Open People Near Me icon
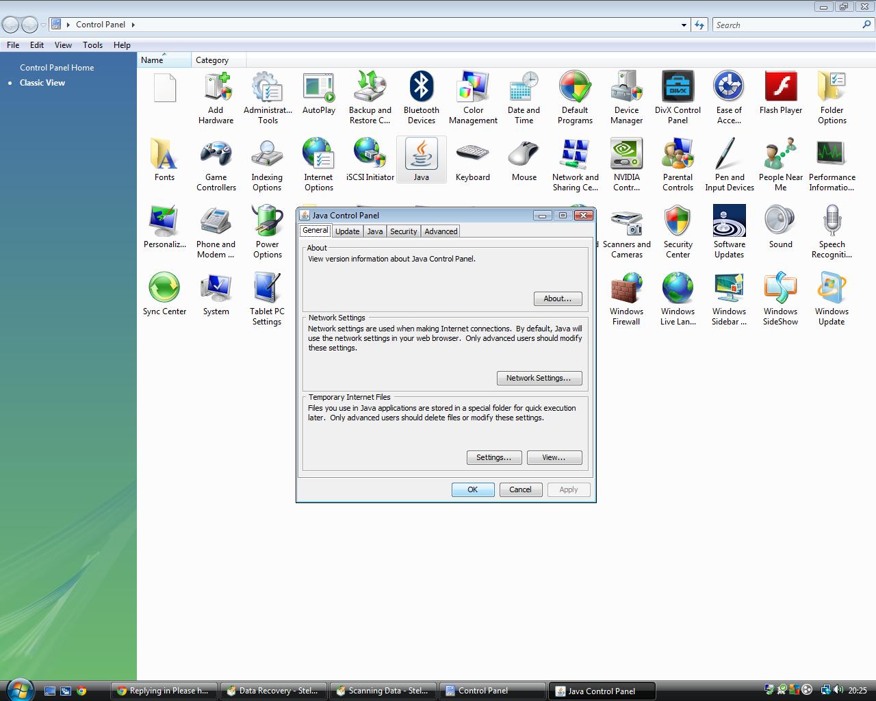The width and height of the screenshot is (876, 701). point(781,165)
